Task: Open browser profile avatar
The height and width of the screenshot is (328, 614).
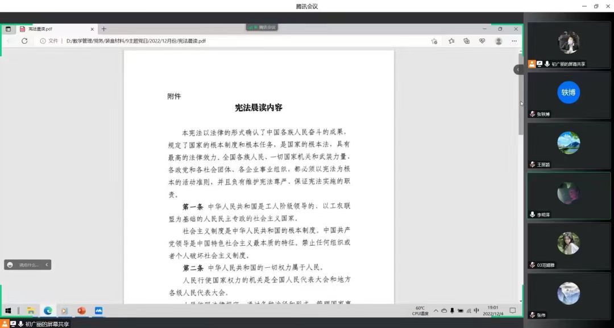Action: [x=499, y=41]
